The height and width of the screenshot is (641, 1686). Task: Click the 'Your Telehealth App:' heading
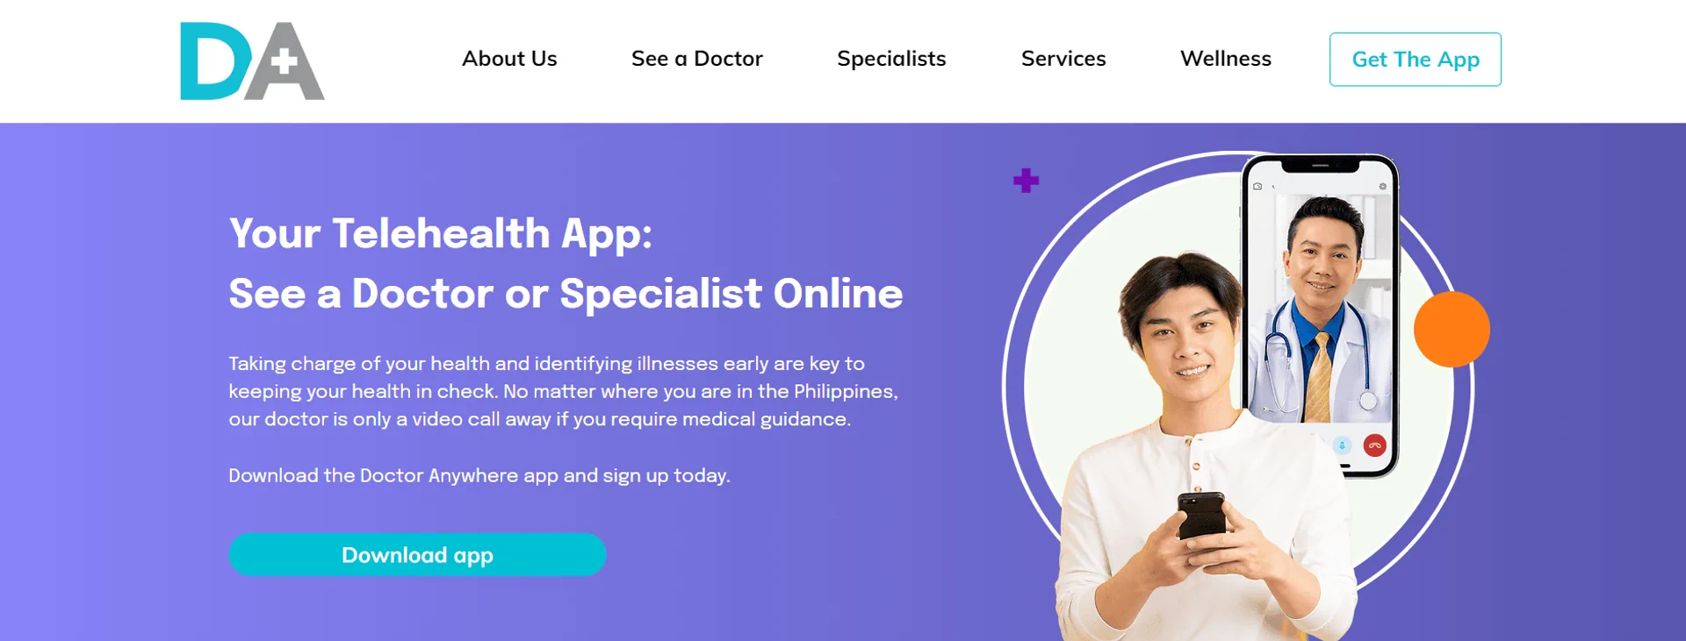pos(441,234)
